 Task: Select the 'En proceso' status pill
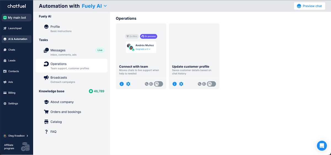coord(149,36)
